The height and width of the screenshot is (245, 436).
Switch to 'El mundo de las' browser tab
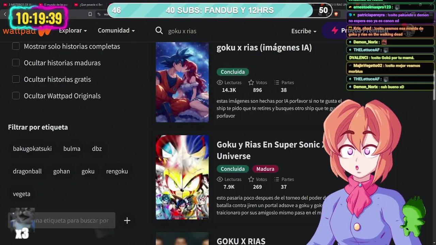[x=53, y=5]
